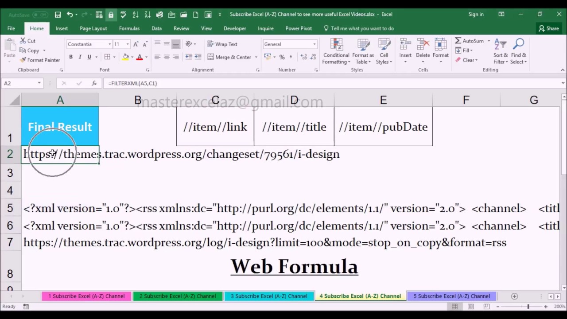This screenshot has width=567, height=319.
Task: Undo the last action
Action: coord(70,15)
